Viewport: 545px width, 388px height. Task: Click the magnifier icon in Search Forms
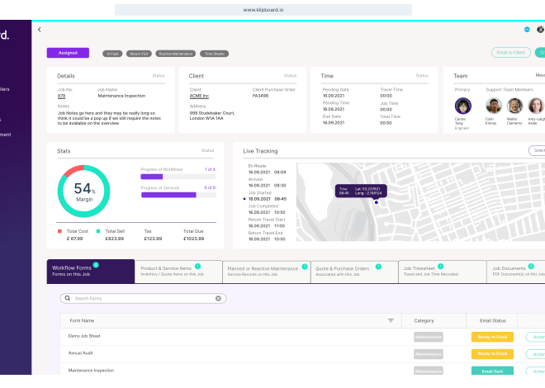pos(68,298)
